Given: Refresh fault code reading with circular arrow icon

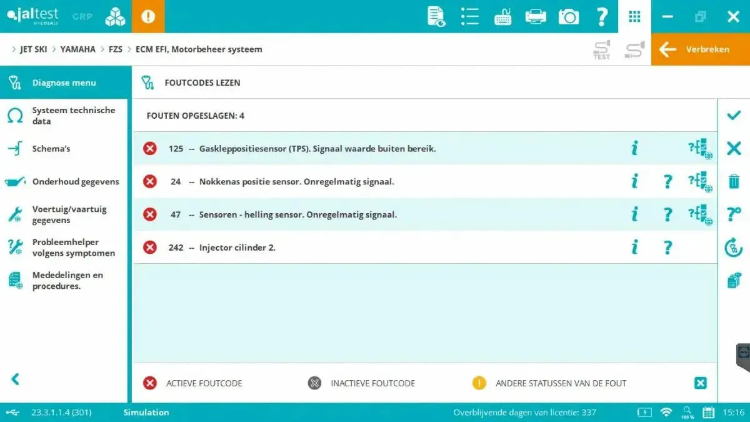Looking at the screenshot, I should click(x=733, y=248).
